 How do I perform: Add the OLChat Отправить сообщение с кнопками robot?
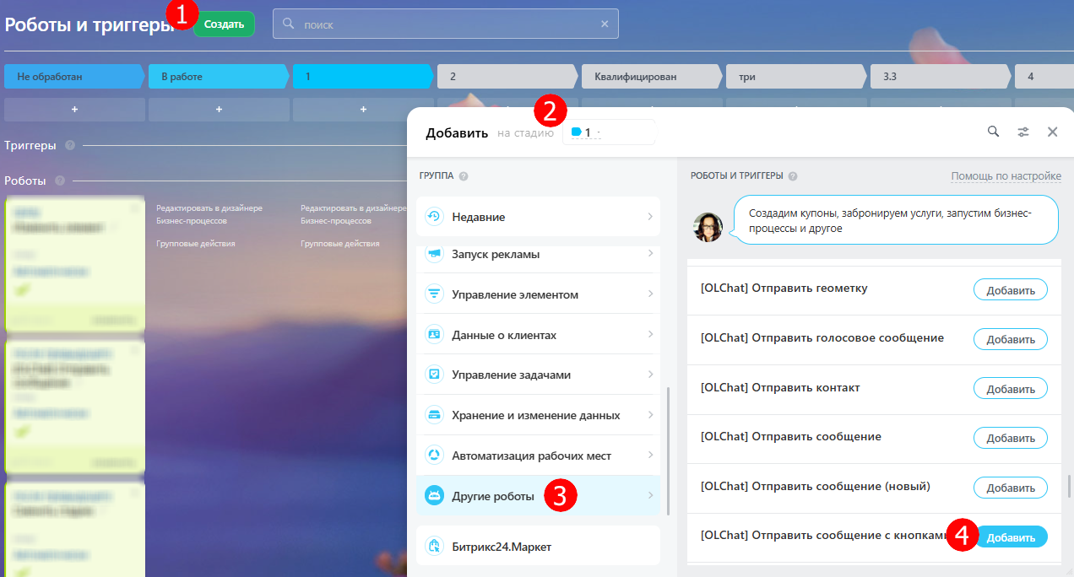pyautogui.click(x=1011, y=537)
